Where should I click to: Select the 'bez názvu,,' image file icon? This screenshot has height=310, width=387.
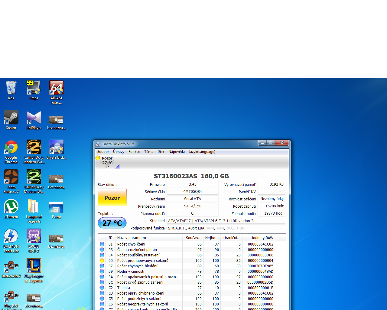[56, 122]
